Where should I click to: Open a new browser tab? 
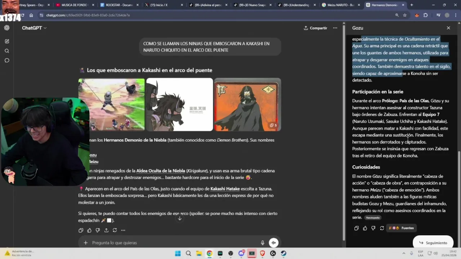(x=412, y=5)
